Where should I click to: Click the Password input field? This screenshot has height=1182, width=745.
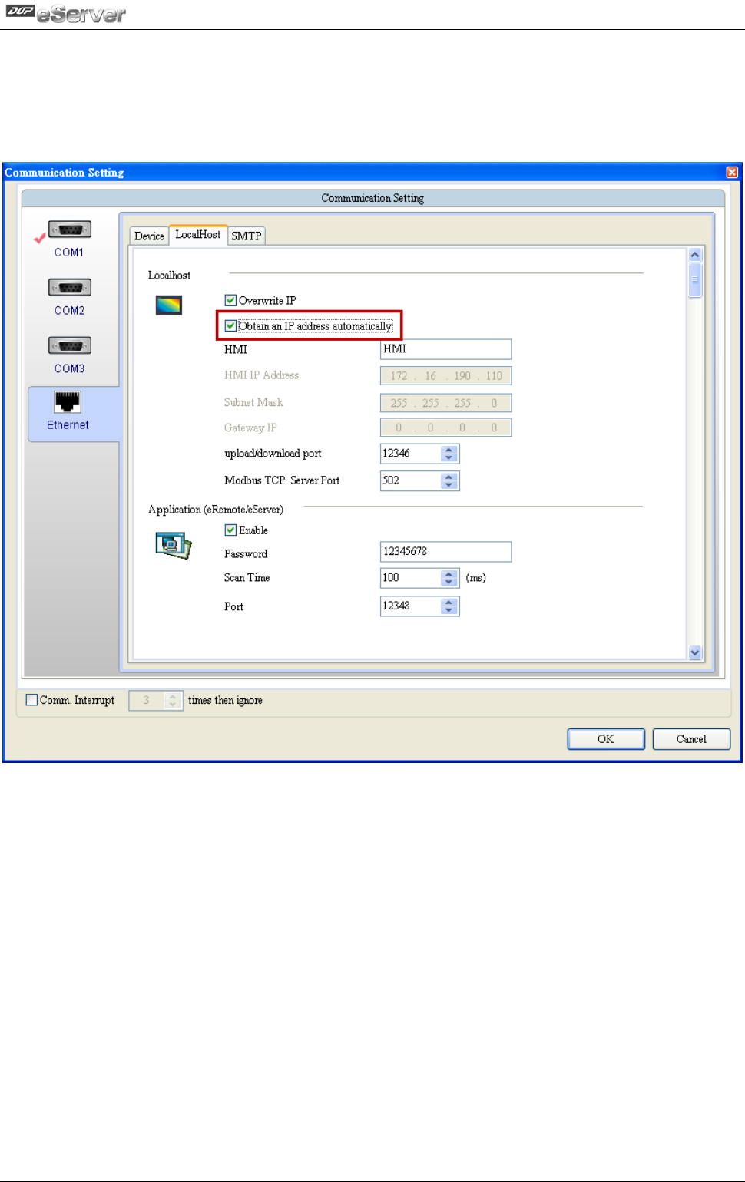(x=445, y=552)
